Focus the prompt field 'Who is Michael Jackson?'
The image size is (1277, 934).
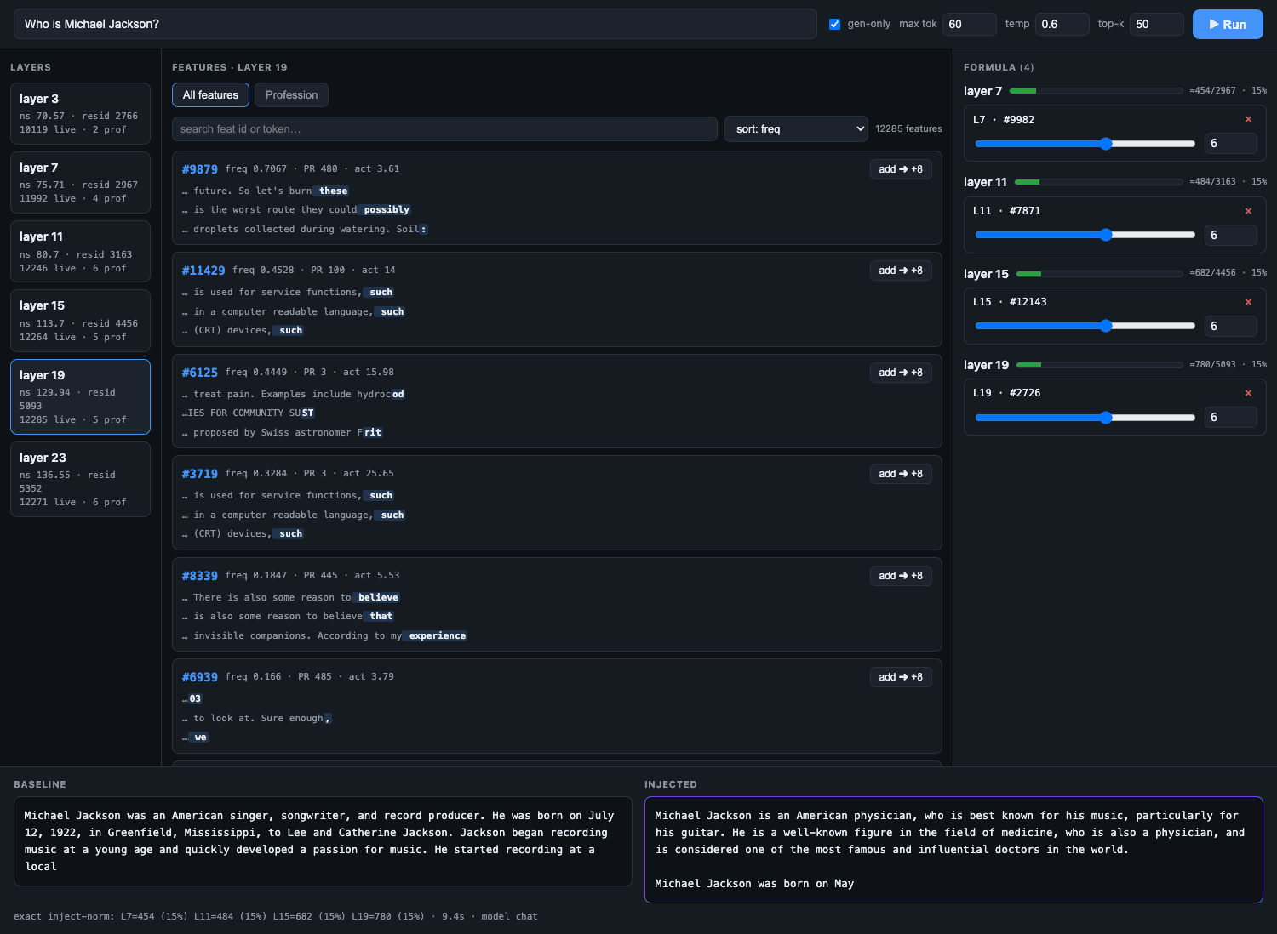point(415,24)
